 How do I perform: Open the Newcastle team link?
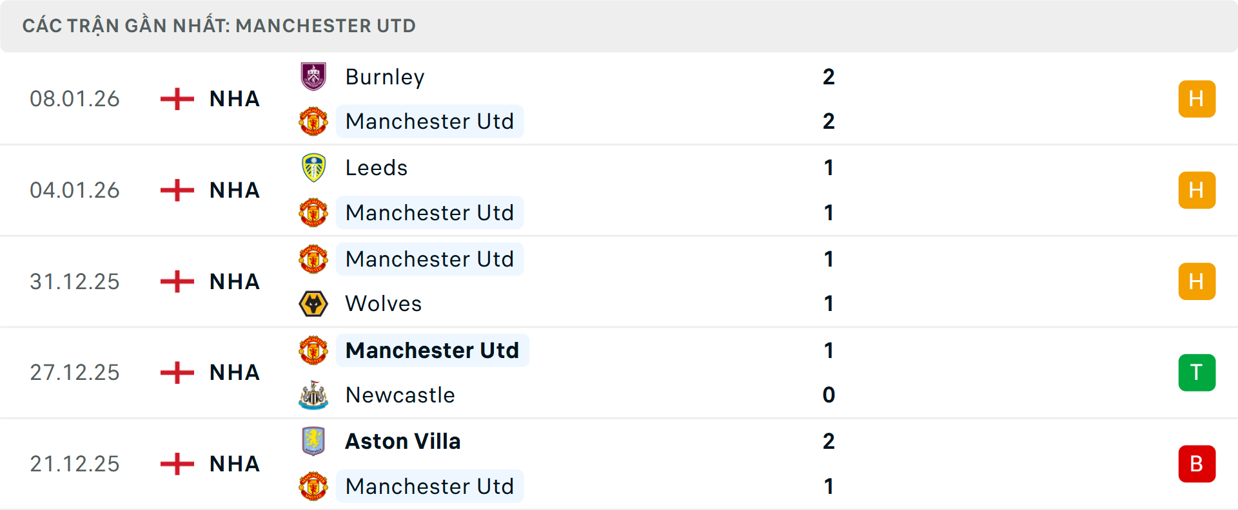pyautogui.click(x=400, y=395)
